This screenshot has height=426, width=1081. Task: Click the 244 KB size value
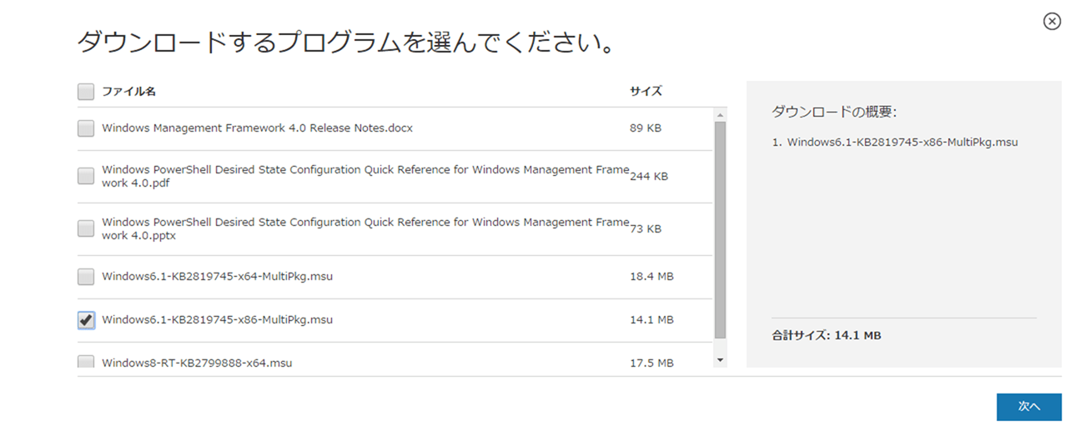pyautogui.click(x=649, y=177)
